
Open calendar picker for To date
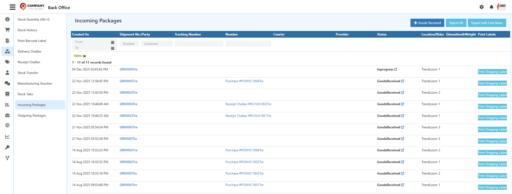[x=112, y=48]
